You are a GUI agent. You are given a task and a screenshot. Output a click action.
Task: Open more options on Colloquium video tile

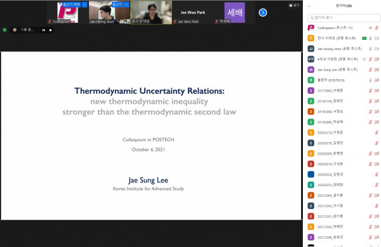coord(84,4)
